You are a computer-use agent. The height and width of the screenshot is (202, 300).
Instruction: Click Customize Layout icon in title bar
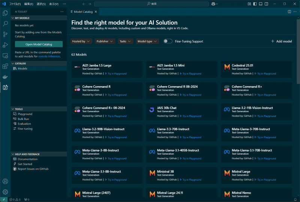[249, 4]
